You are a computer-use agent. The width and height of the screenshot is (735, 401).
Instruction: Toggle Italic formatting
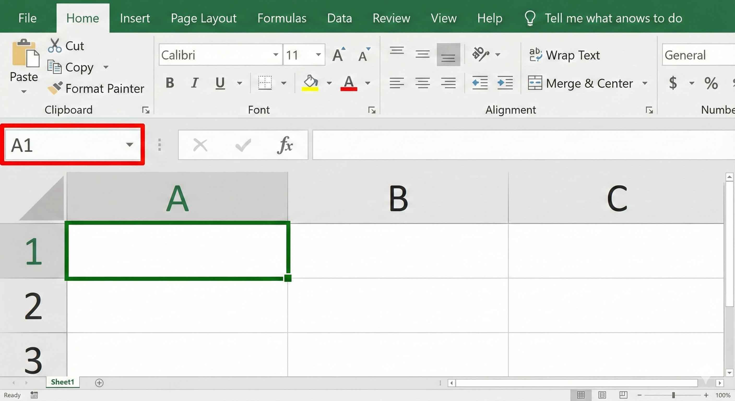coord(195,83)
